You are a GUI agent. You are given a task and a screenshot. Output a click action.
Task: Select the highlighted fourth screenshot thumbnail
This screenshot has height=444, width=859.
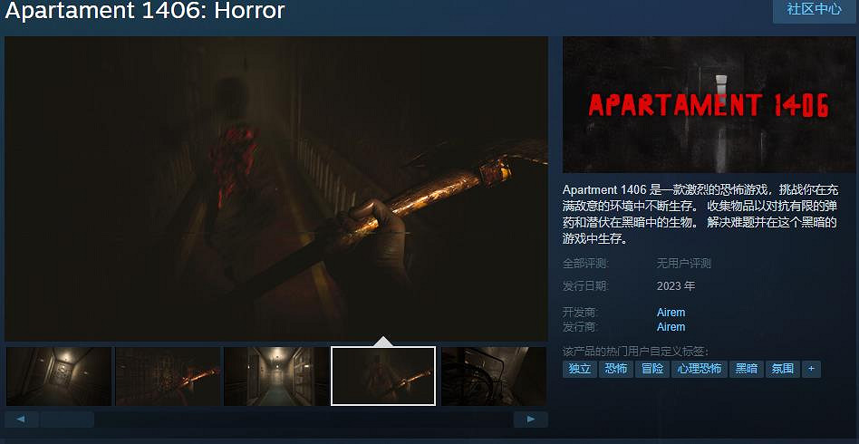383,376
